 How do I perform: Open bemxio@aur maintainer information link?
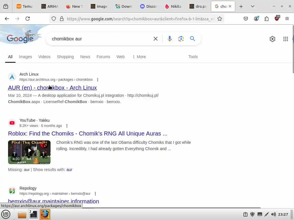[53, 201]
